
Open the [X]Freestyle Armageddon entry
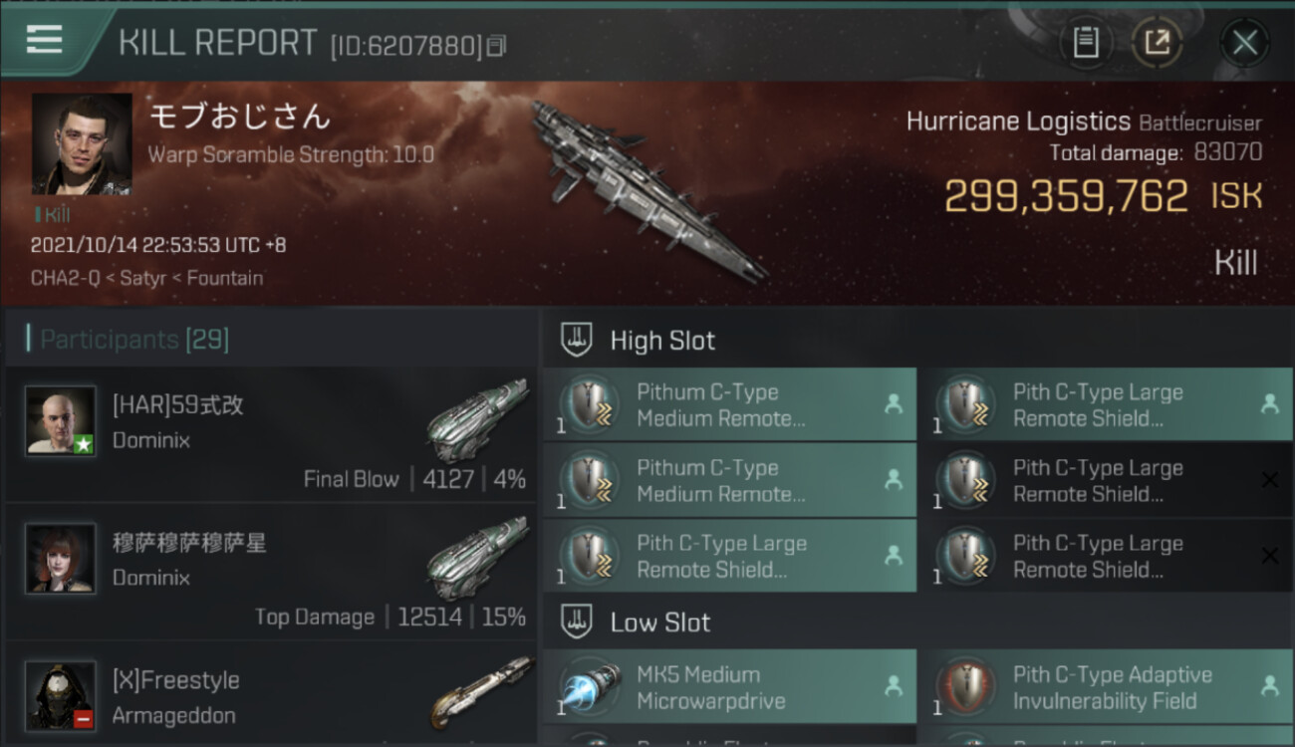[x=271, y=695]
